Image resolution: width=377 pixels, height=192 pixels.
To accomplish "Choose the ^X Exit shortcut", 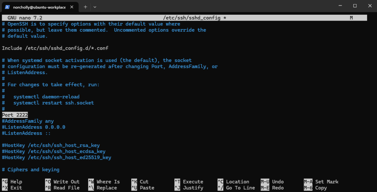I will coord(12,188).
